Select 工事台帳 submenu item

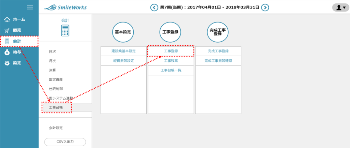[56, 107]
